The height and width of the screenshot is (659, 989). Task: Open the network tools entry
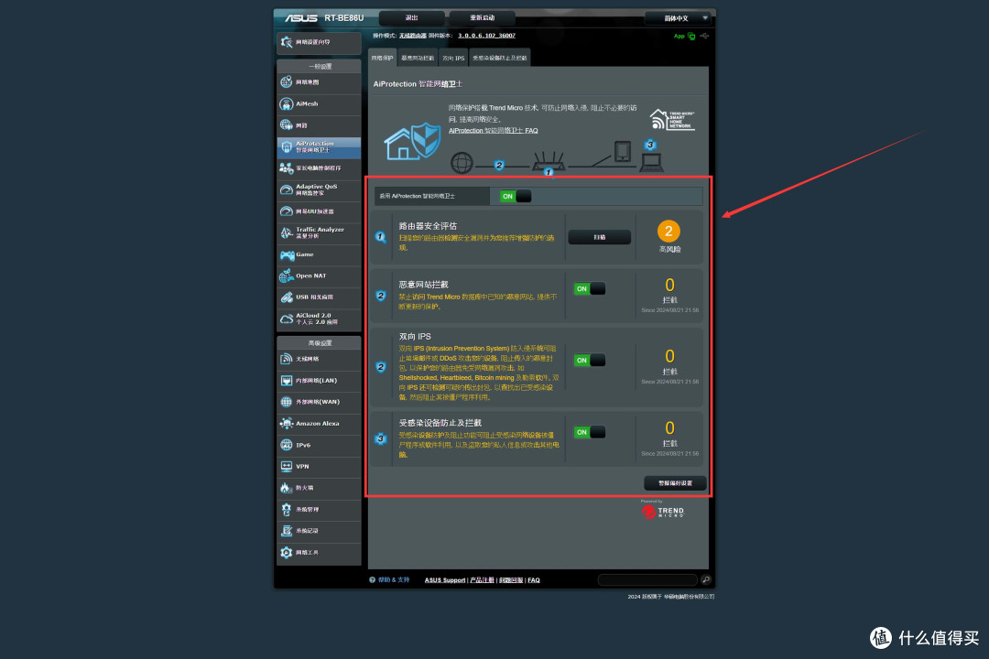tap(319, 553)
